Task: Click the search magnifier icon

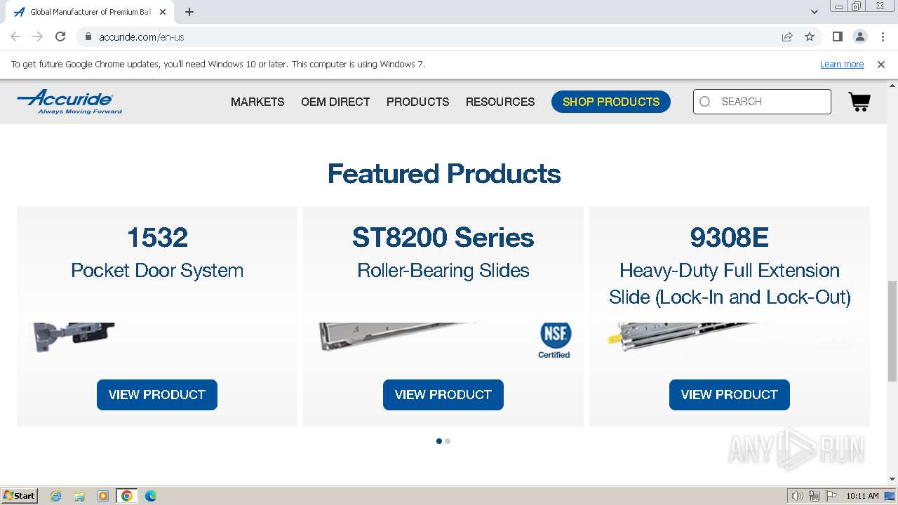Action: (x=705, y=102)
